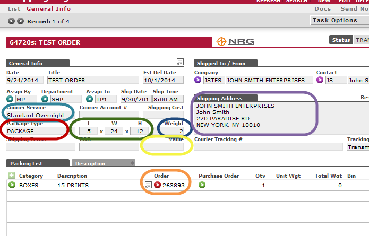Viewport: 369px width, 236px height.
Task: Click Contact code field JS
Action: point(336,80)
